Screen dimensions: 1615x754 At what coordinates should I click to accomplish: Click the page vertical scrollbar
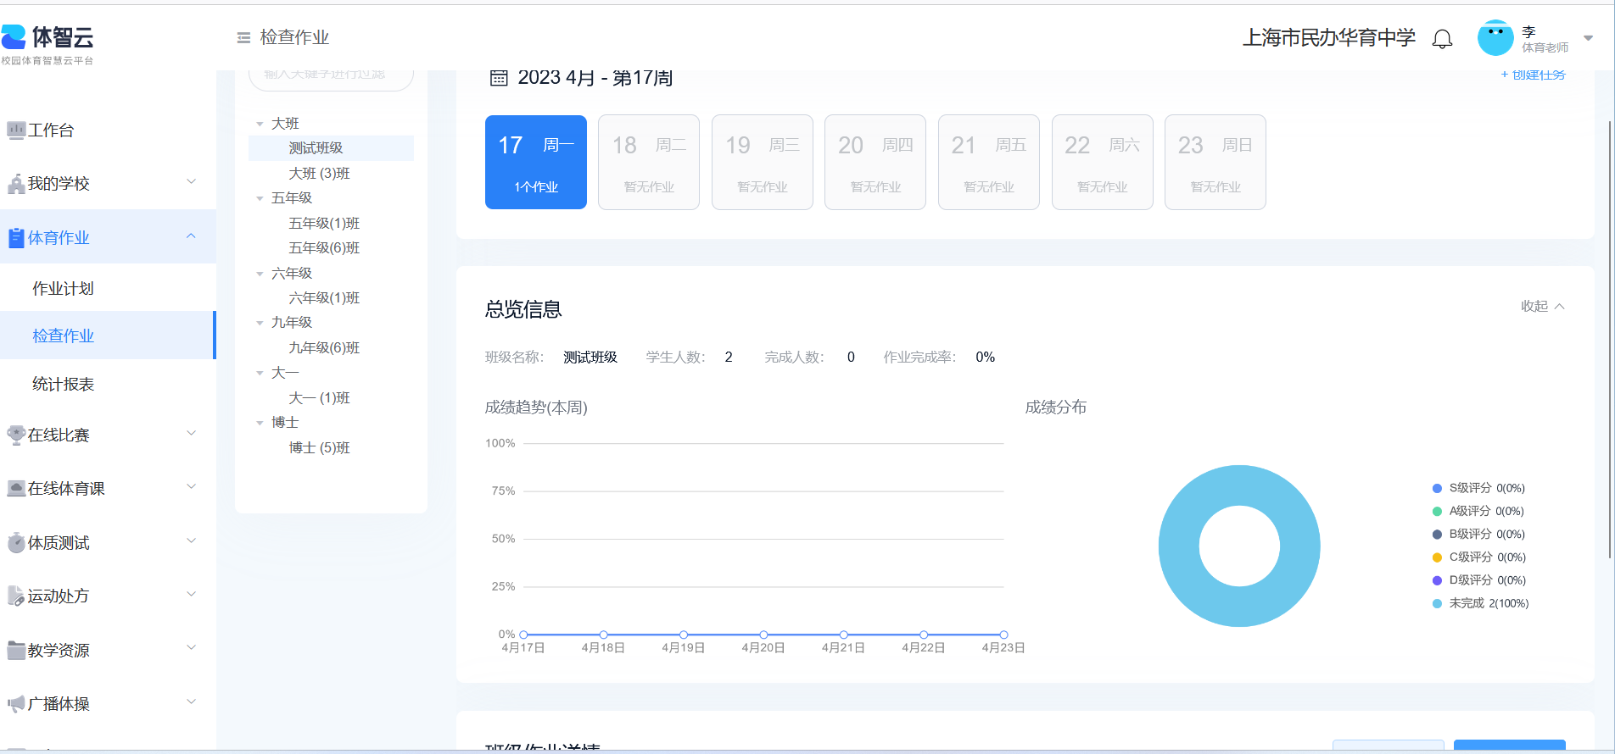(1609, 339)
